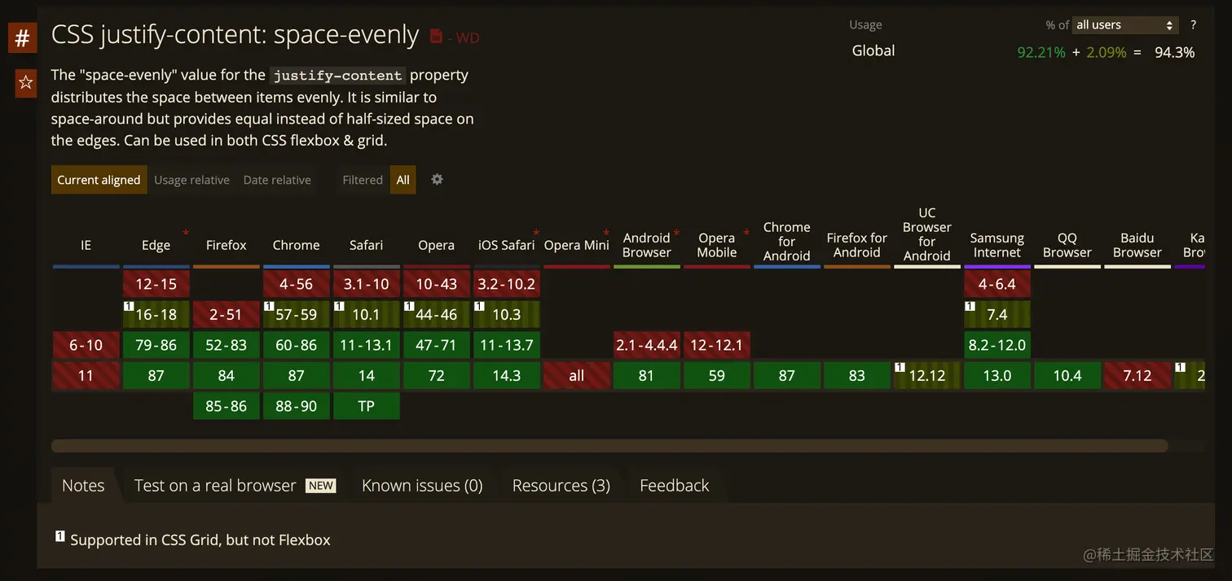Image resolution: width=1232 pixels, height=581 pixels.
Task: Select the Safari 3.1-10 cell
Action: pyautogui.click(x=367, y=284)
